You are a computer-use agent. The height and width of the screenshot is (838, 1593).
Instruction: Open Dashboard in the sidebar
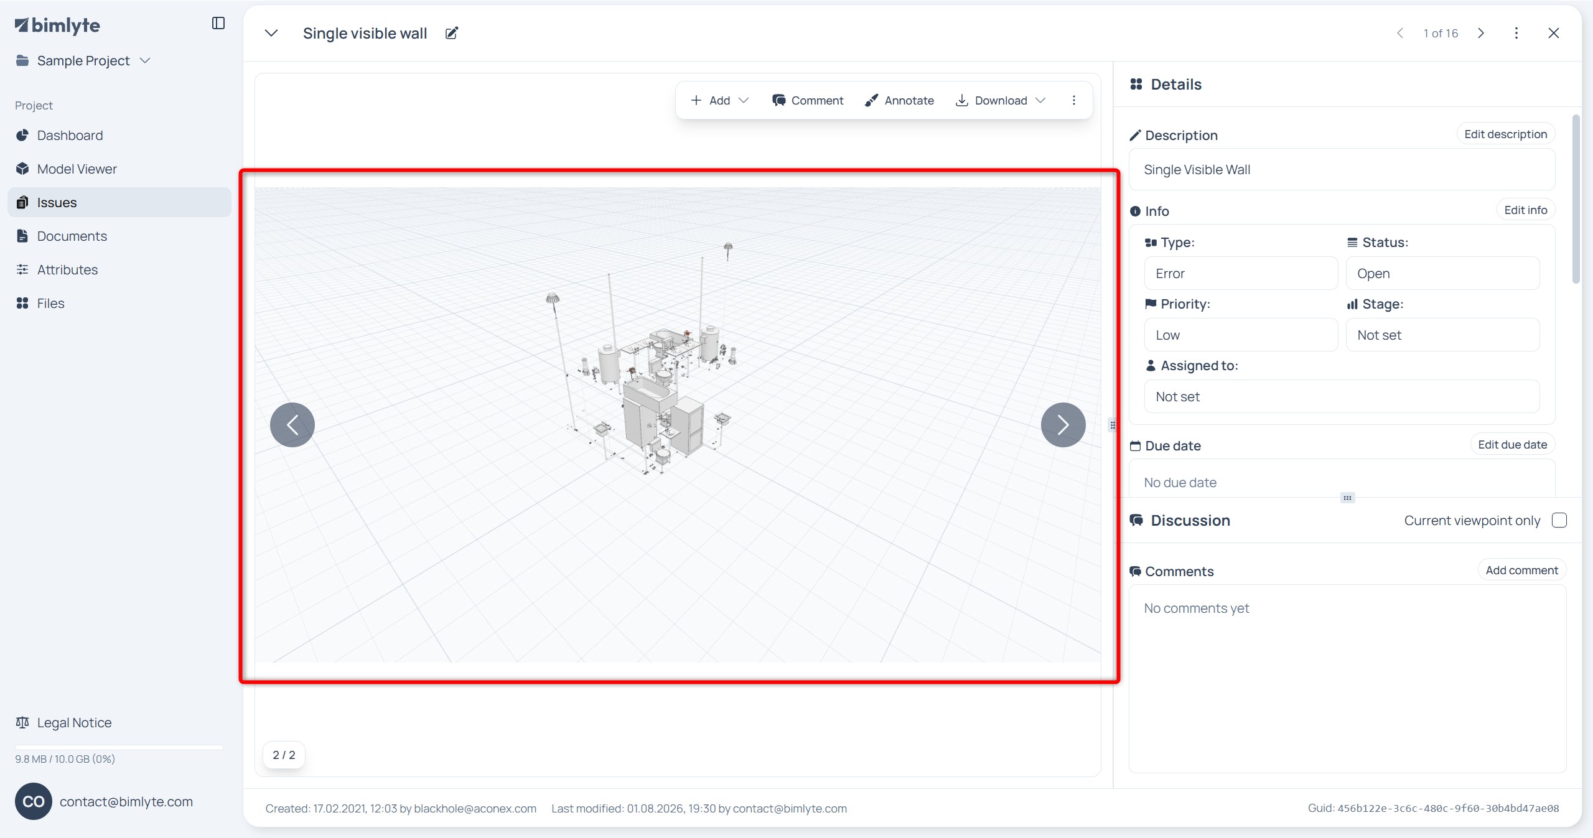pos(119,136)
